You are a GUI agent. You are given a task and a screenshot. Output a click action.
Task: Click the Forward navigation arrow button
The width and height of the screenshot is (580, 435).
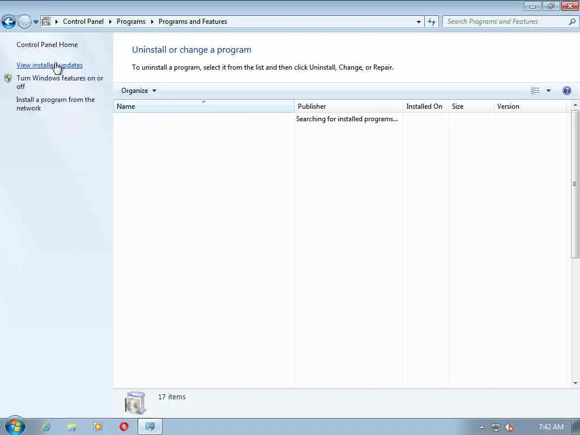click(24, 22)
